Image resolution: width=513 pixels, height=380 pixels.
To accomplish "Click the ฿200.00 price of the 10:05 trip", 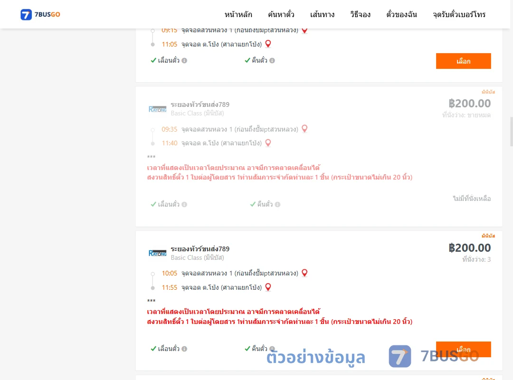I will point(469,248).
